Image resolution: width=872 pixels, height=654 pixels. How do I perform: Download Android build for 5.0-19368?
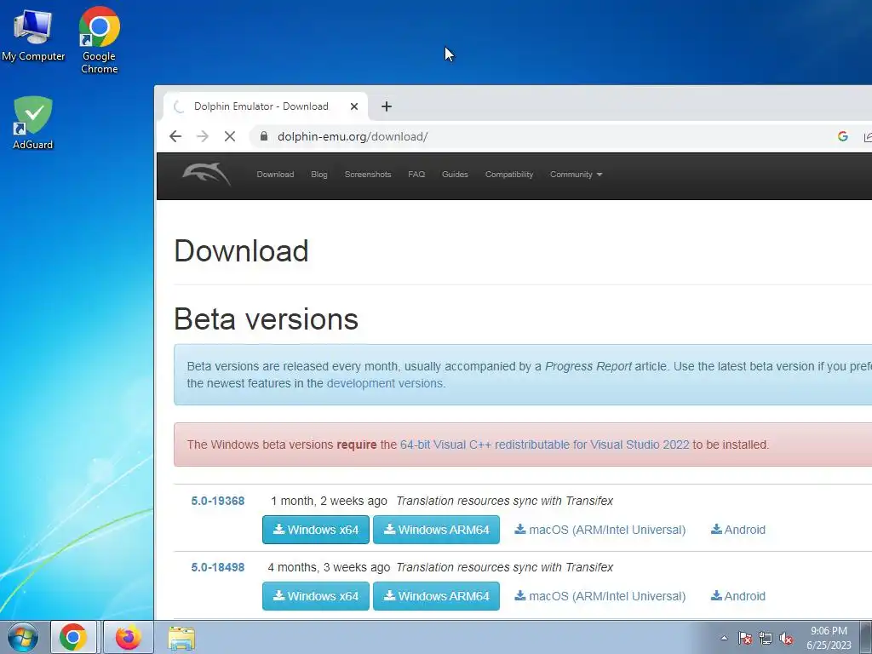[738, 530]
